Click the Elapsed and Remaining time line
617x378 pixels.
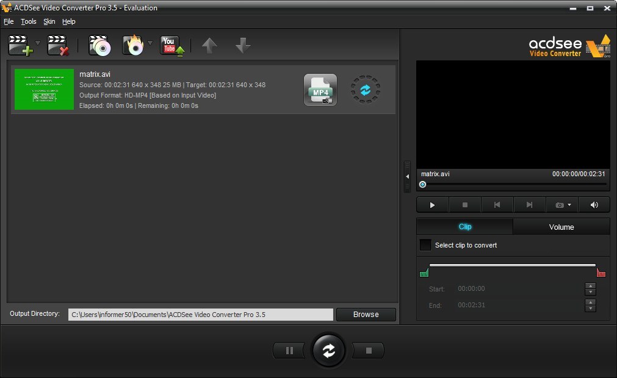pos(139,105)
